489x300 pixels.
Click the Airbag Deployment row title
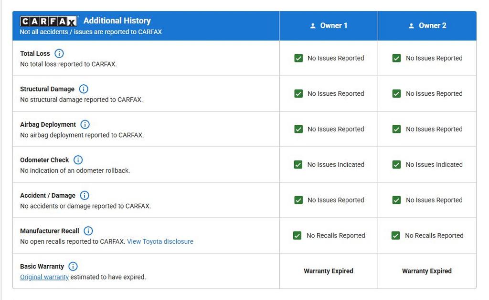pyautogui.click(x=48, y=124)
